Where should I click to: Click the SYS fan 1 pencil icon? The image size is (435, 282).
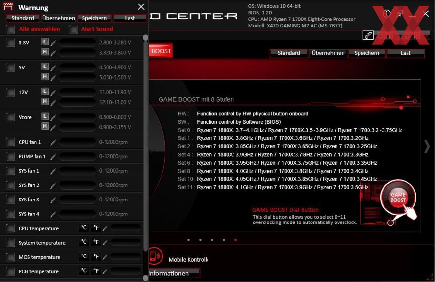pos(53,171)
